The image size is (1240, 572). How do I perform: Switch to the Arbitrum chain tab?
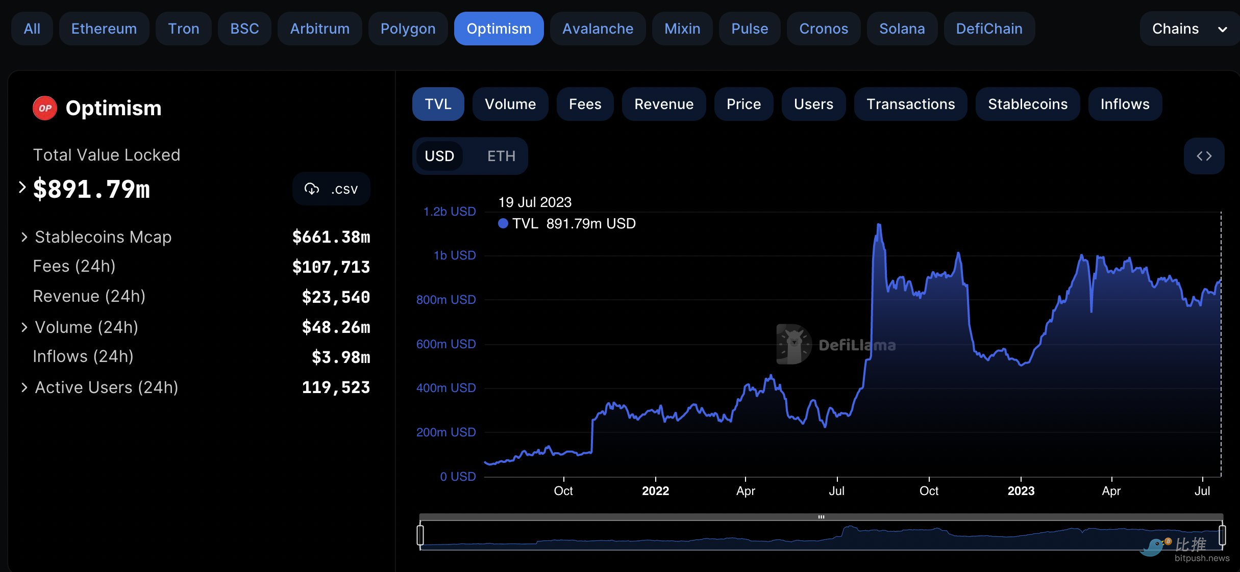point(320,29)
